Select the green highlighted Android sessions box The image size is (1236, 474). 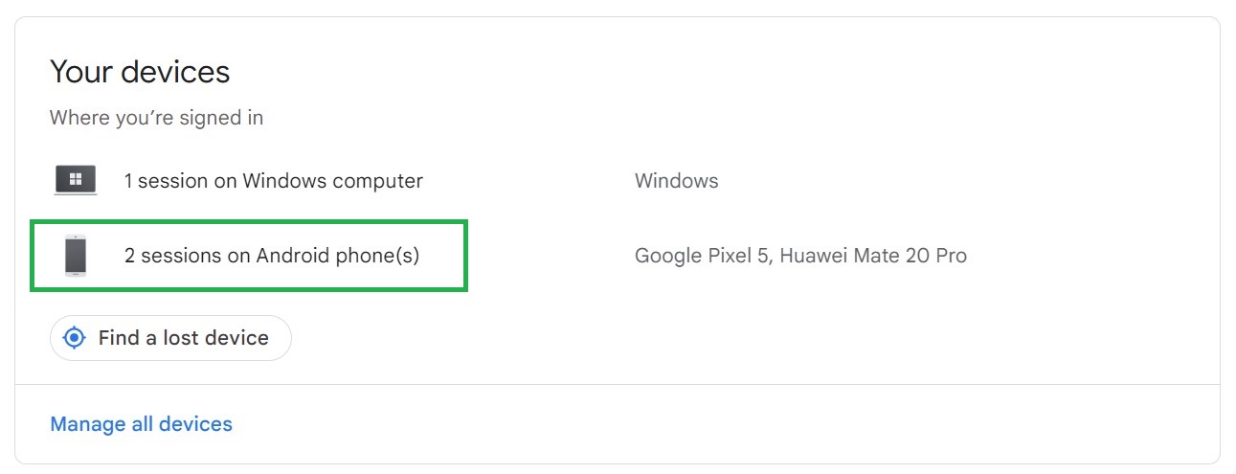[x=249, y=256]
